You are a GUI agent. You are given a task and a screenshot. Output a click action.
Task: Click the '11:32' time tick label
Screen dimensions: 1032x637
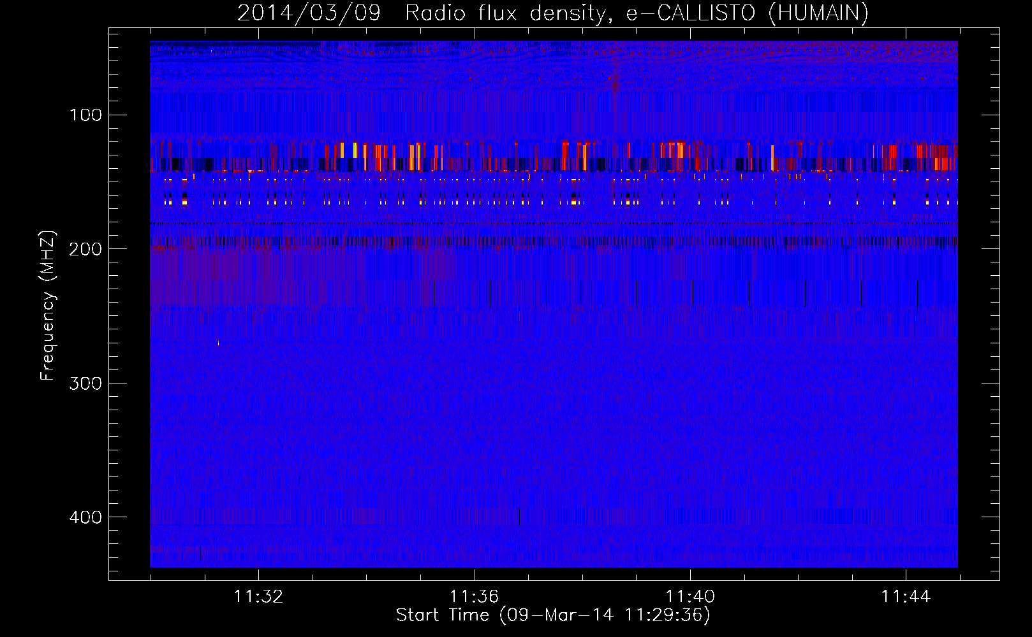pos(258,597)
